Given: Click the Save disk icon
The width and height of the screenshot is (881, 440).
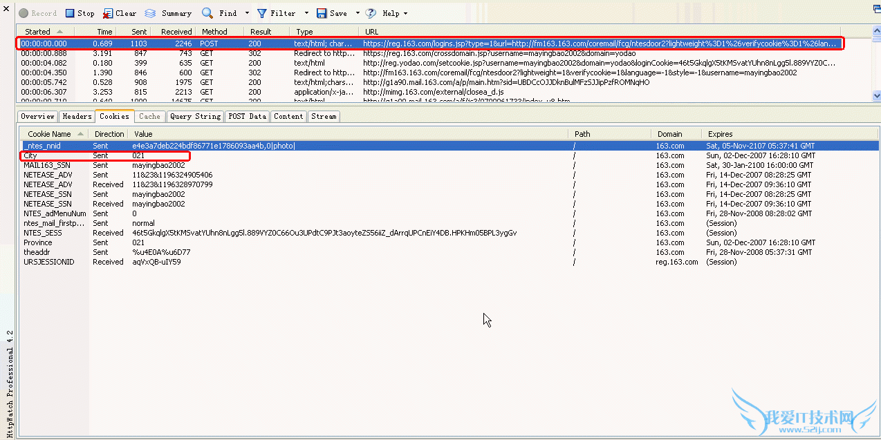Looking at the screenshot, I should pyautogui.click(x=322, y=13).
